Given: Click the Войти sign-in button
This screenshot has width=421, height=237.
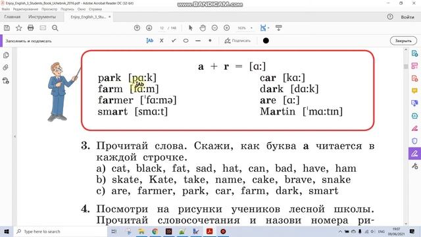Looking at the screenshot, I should [408, 17].
